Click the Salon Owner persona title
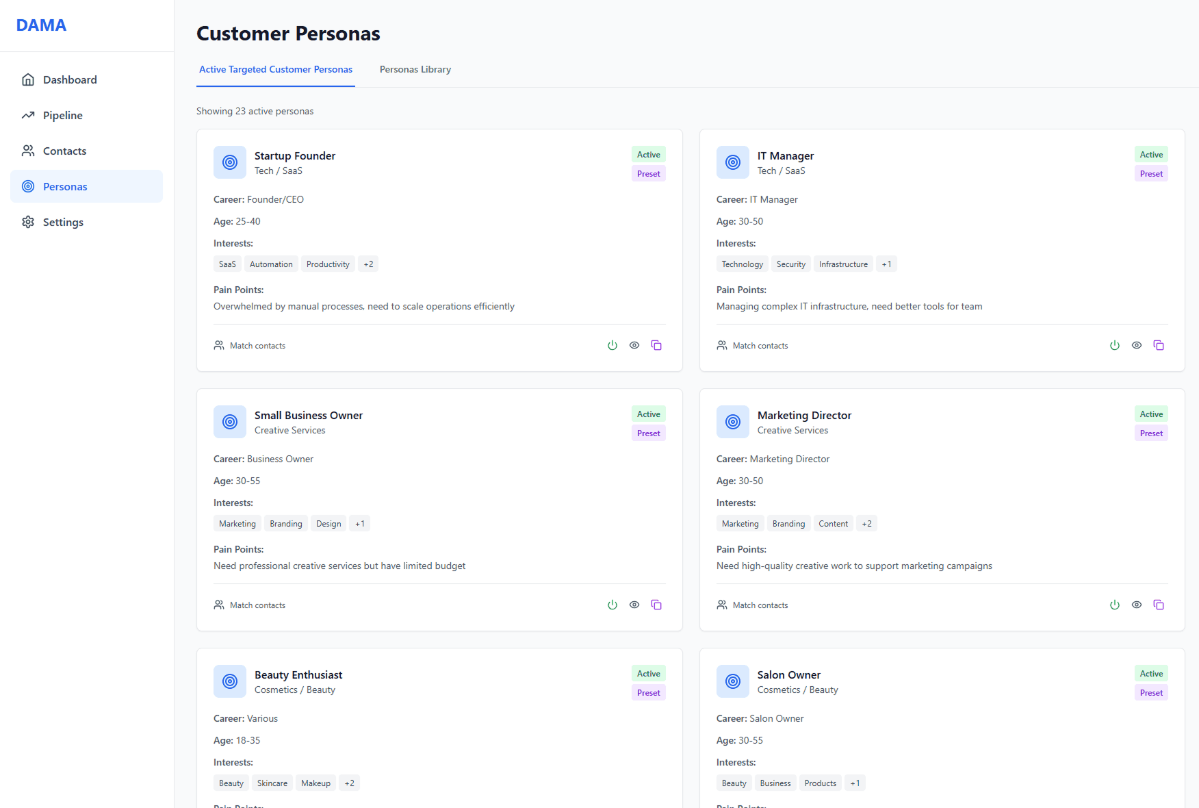The height and width of the screenshot is (808, 1199). [789, 675]
